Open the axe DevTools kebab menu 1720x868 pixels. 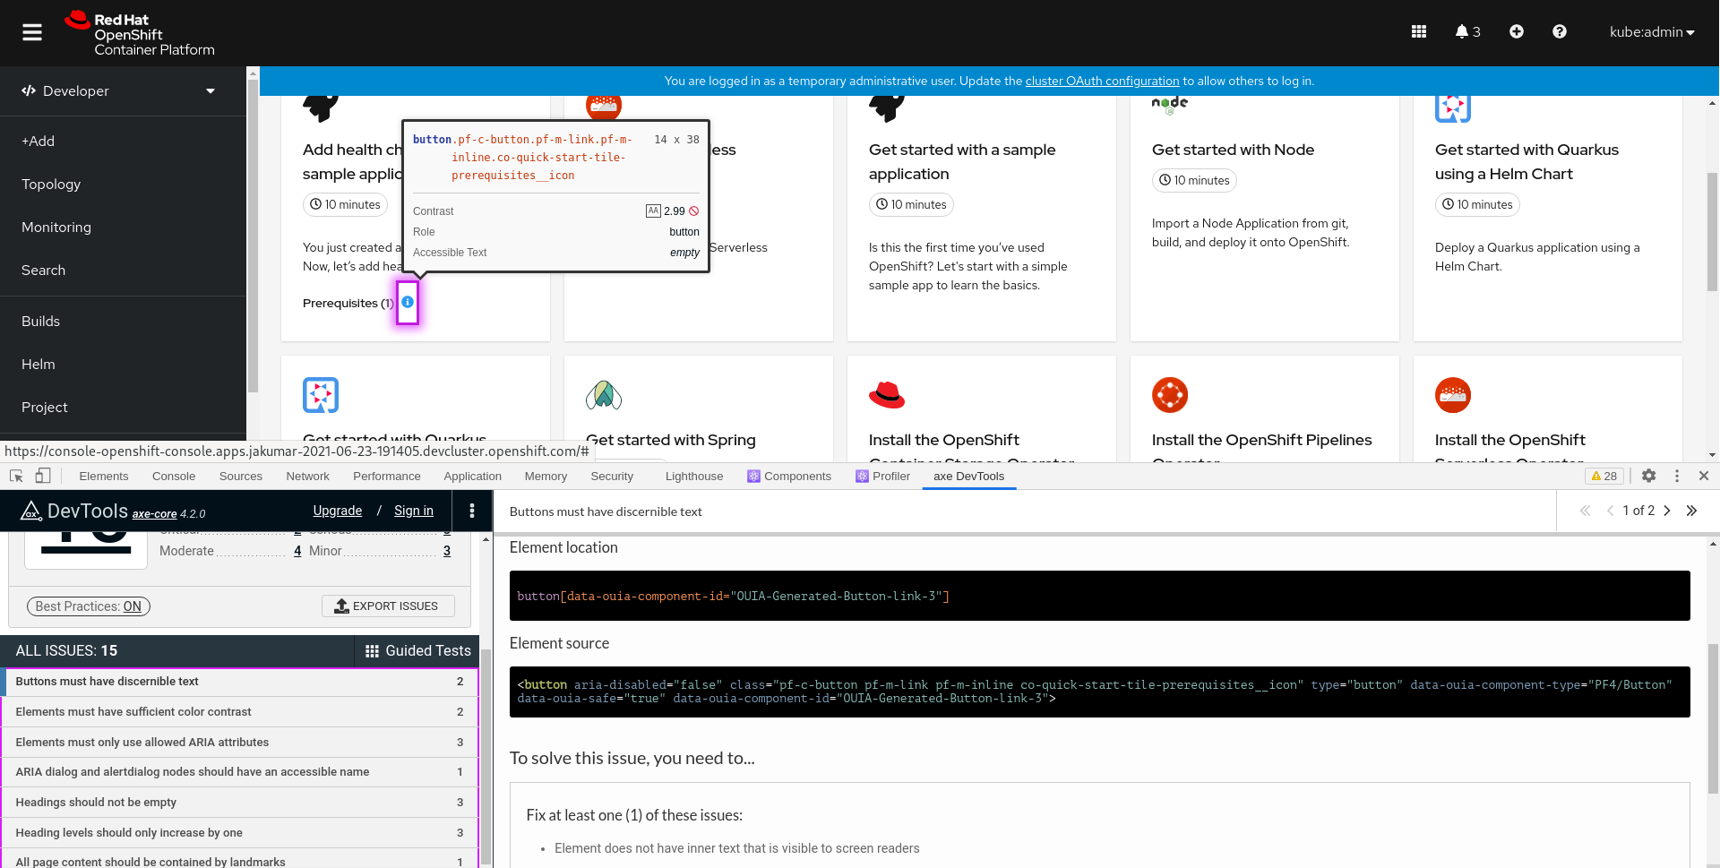point(472,511)
